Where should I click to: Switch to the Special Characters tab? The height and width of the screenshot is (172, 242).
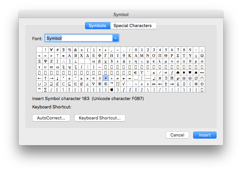point(133,26)
